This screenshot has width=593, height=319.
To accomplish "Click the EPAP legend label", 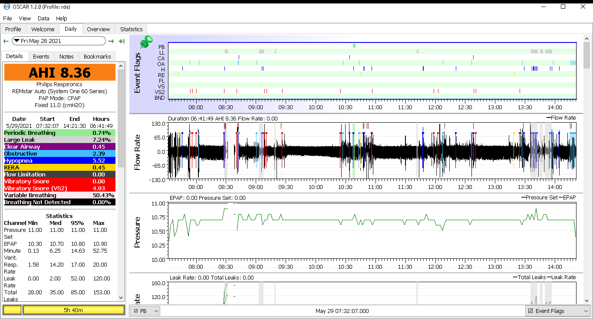I will [570, 197].
